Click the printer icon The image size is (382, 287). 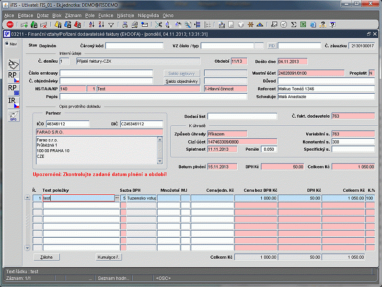pos(125,24)
